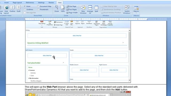Click Stop Editing in embedded screenshot
The width and height of the screenshot is (171, 96).
(x=42, y=23)
